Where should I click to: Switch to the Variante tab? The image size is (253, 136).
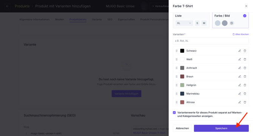(97, 20)
